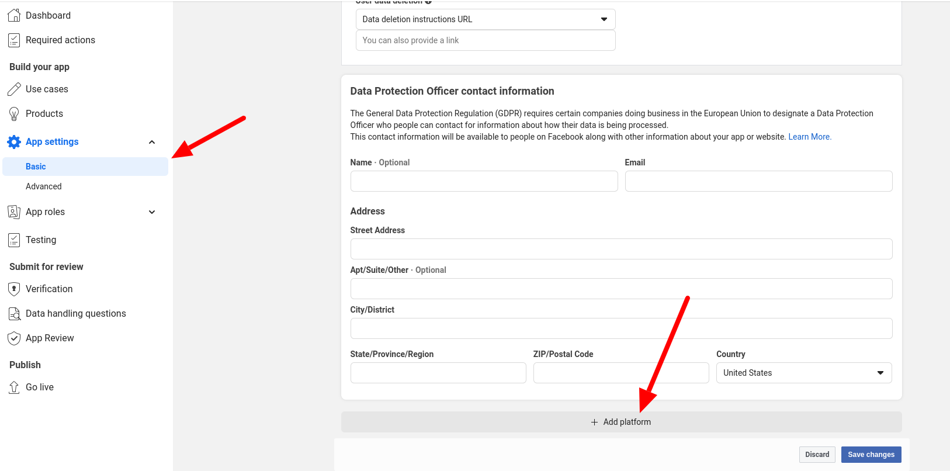The image size is (950, 471).
Task: Focus the ZIP/Postal Code field
Action: [621, 373]
